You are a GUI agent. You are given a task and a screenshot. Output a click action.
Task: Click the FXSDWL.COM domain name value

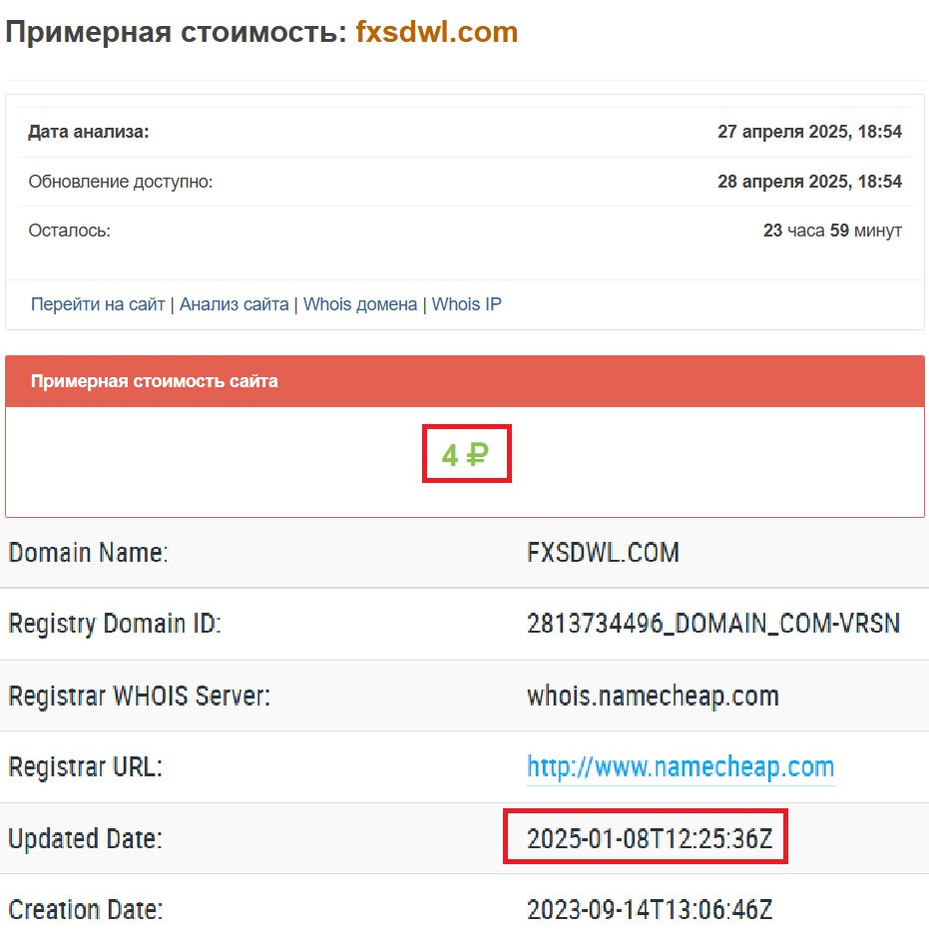(x=603, y=553)
